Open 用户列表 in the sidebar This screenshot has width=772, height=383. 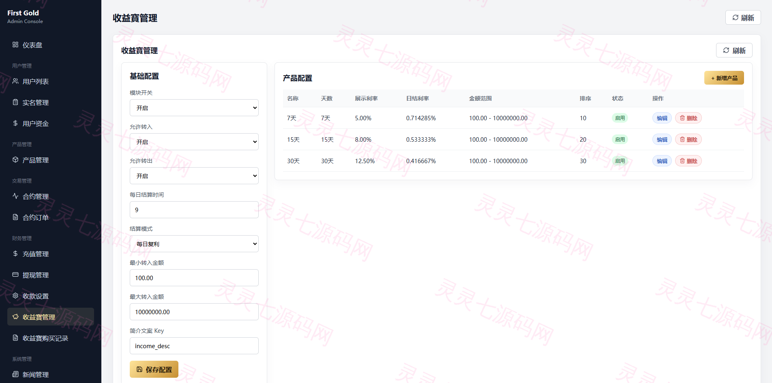tap(51, 81)
